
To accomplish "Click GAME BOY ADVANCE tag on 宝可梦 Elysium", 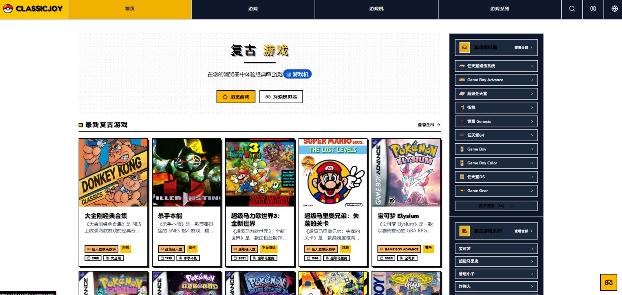I will (x=399, y=249).
